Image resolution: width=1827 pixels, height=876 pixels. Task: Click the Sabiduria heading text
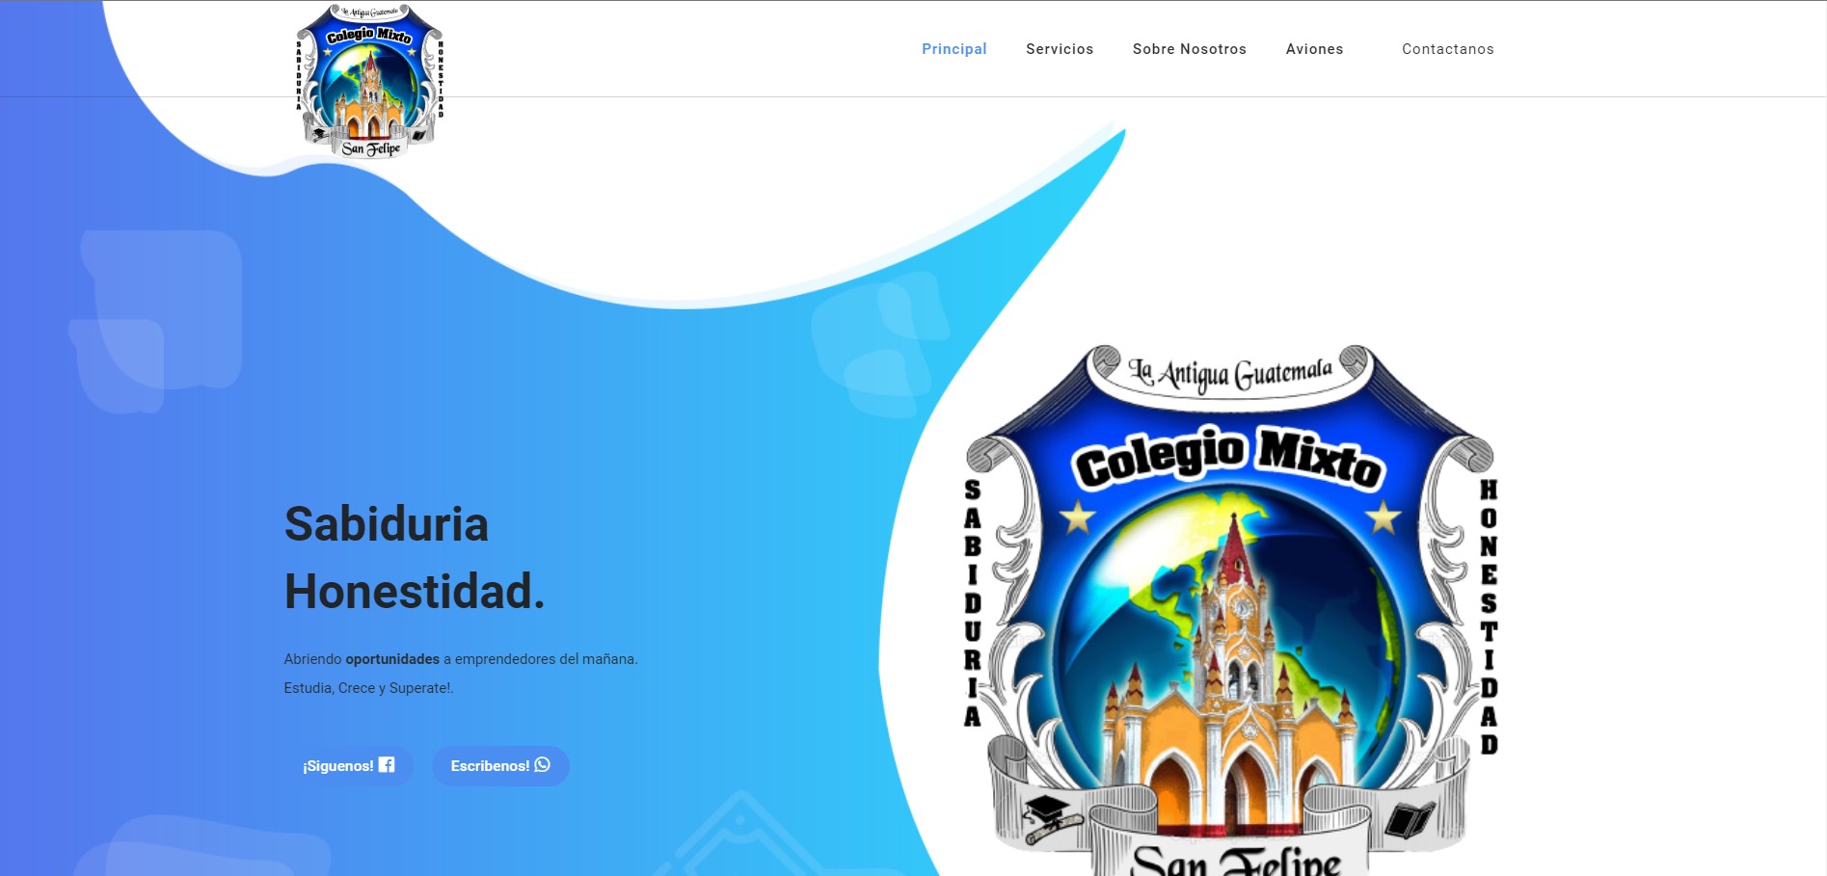pyautogui.click(x=387, y=524)
